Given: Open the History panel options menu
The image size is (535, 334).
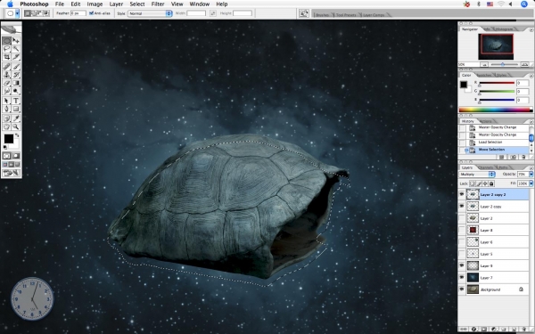Looking at the screenshot, I should click(x=531, y=121).
